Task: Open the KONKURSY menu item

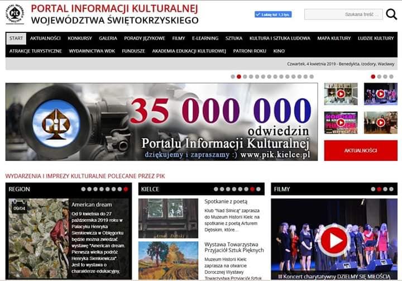Action: click(80, 39)
